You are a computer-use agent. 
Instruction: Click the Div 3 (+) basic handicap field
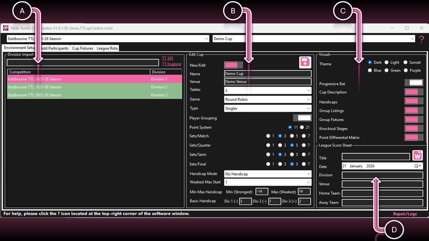point(305,201)
